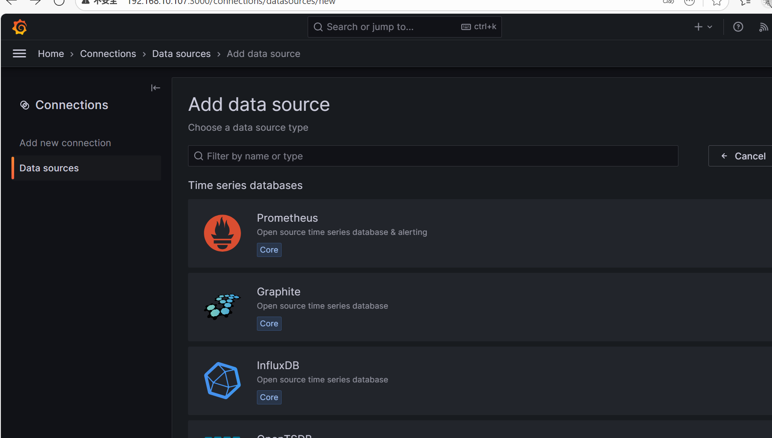Click InfluxDB's time series description text

tap(323, 380)
